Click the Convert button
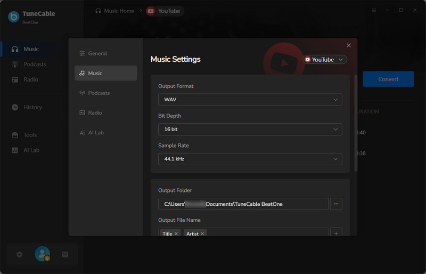Viewport: 426px width, 274px height. [x=388, y=79]
